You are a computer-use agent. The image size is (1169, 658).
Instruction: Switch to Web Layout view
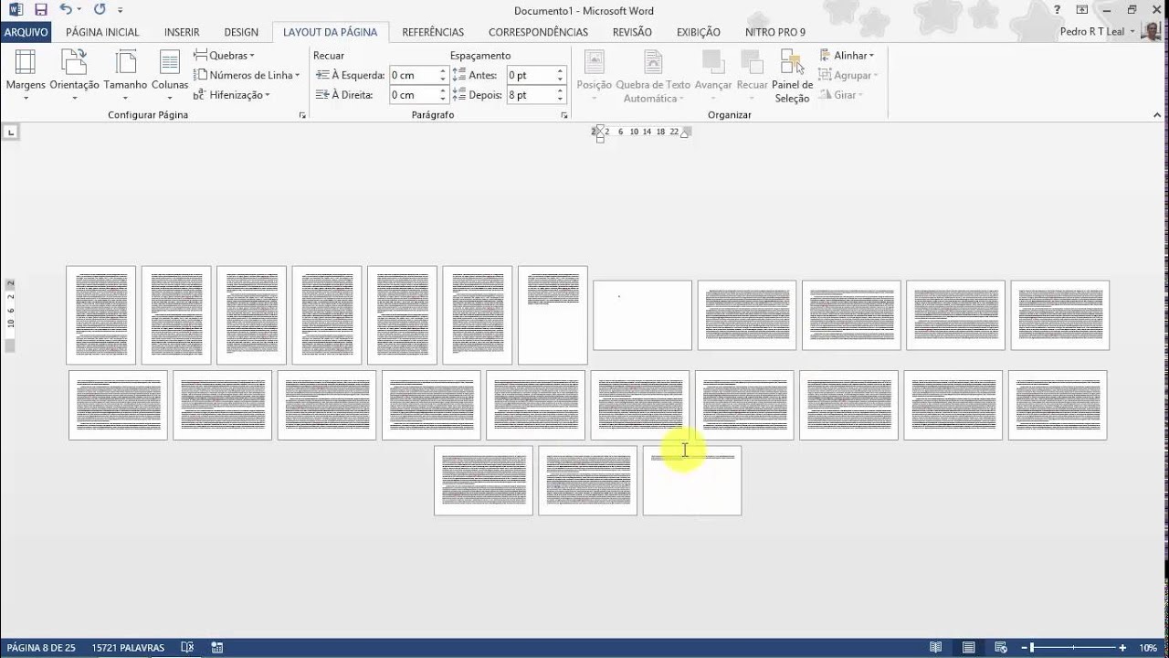(1001, 648)
